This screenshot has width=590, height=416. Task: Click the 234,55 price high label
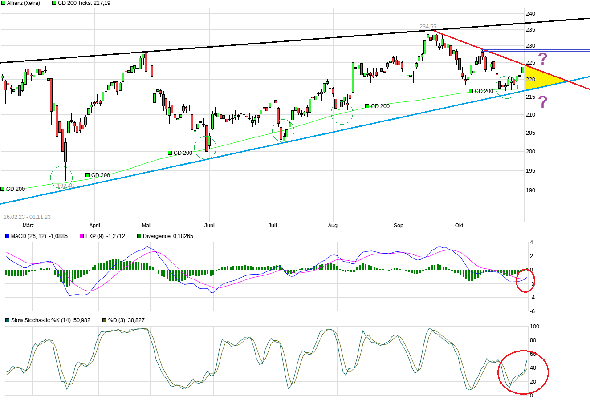pyautogui.click(x=427, y=26)
